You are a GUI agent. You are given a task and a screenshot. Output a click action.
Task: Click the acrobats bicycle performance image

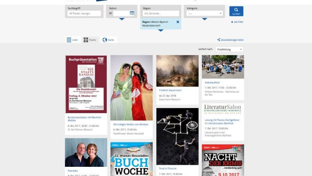[177, 136]
